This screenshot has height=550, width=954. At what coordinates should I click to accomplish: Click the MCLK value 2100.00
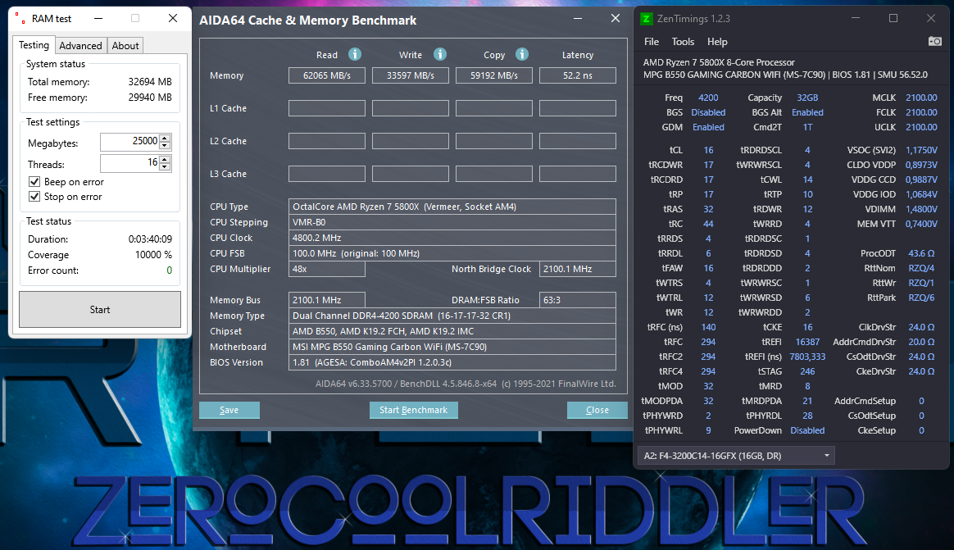[x=921, y=98]
